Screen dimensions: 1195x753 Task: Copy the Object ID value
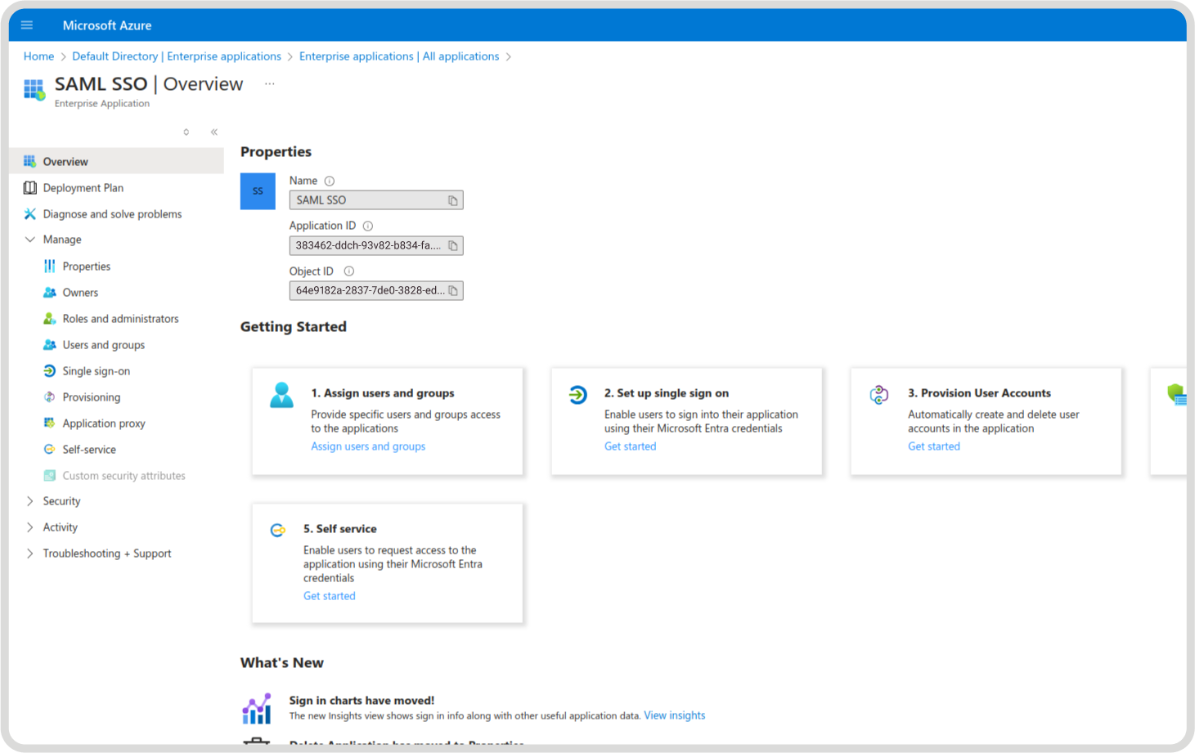[x=453, y=290]
